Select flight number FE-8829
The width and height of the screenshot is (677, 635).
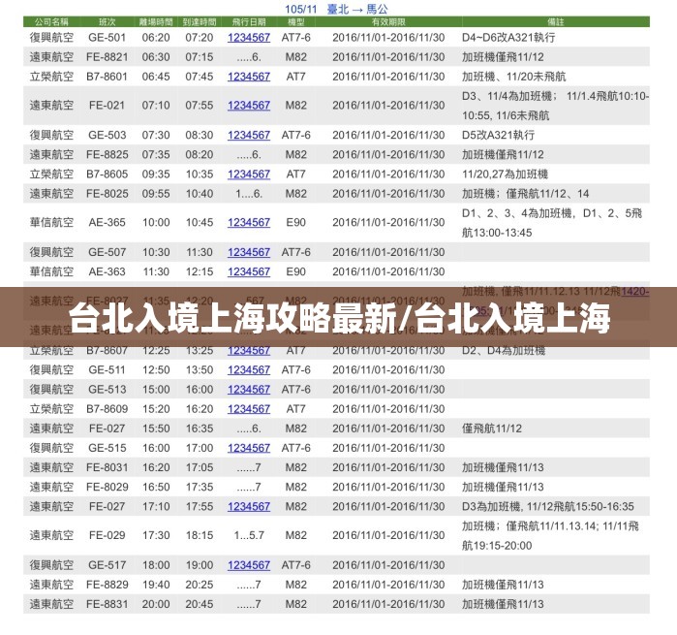108,585
